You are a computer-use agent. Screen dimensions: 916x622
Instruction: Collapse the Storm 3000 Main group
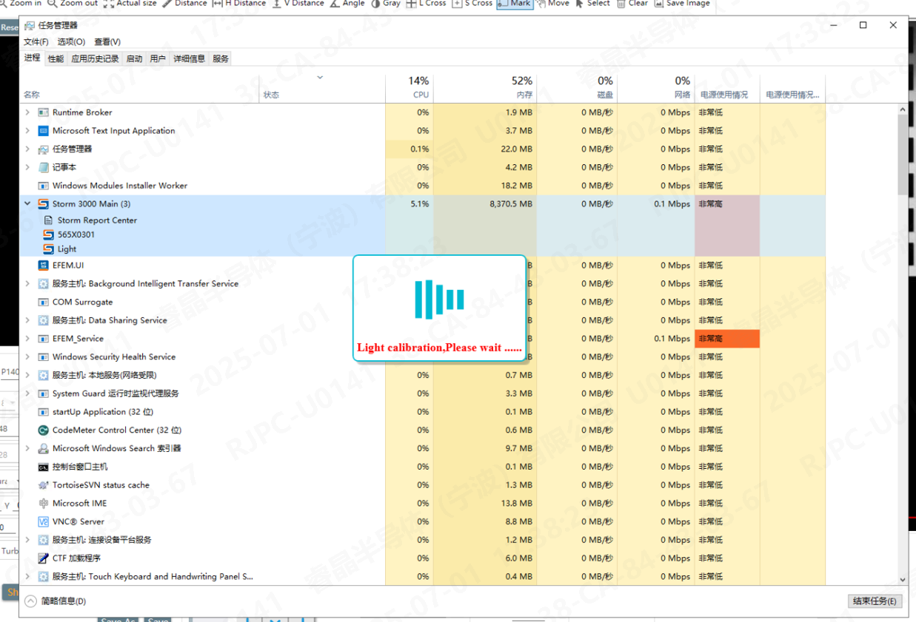click(27, 204)
